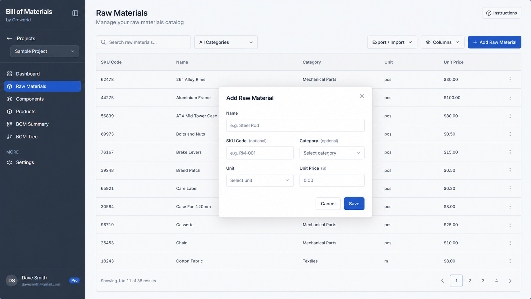Cancel the Add Raw Material dialog
531x299 pixels.
pyautogui.click(x=328, y=204)
